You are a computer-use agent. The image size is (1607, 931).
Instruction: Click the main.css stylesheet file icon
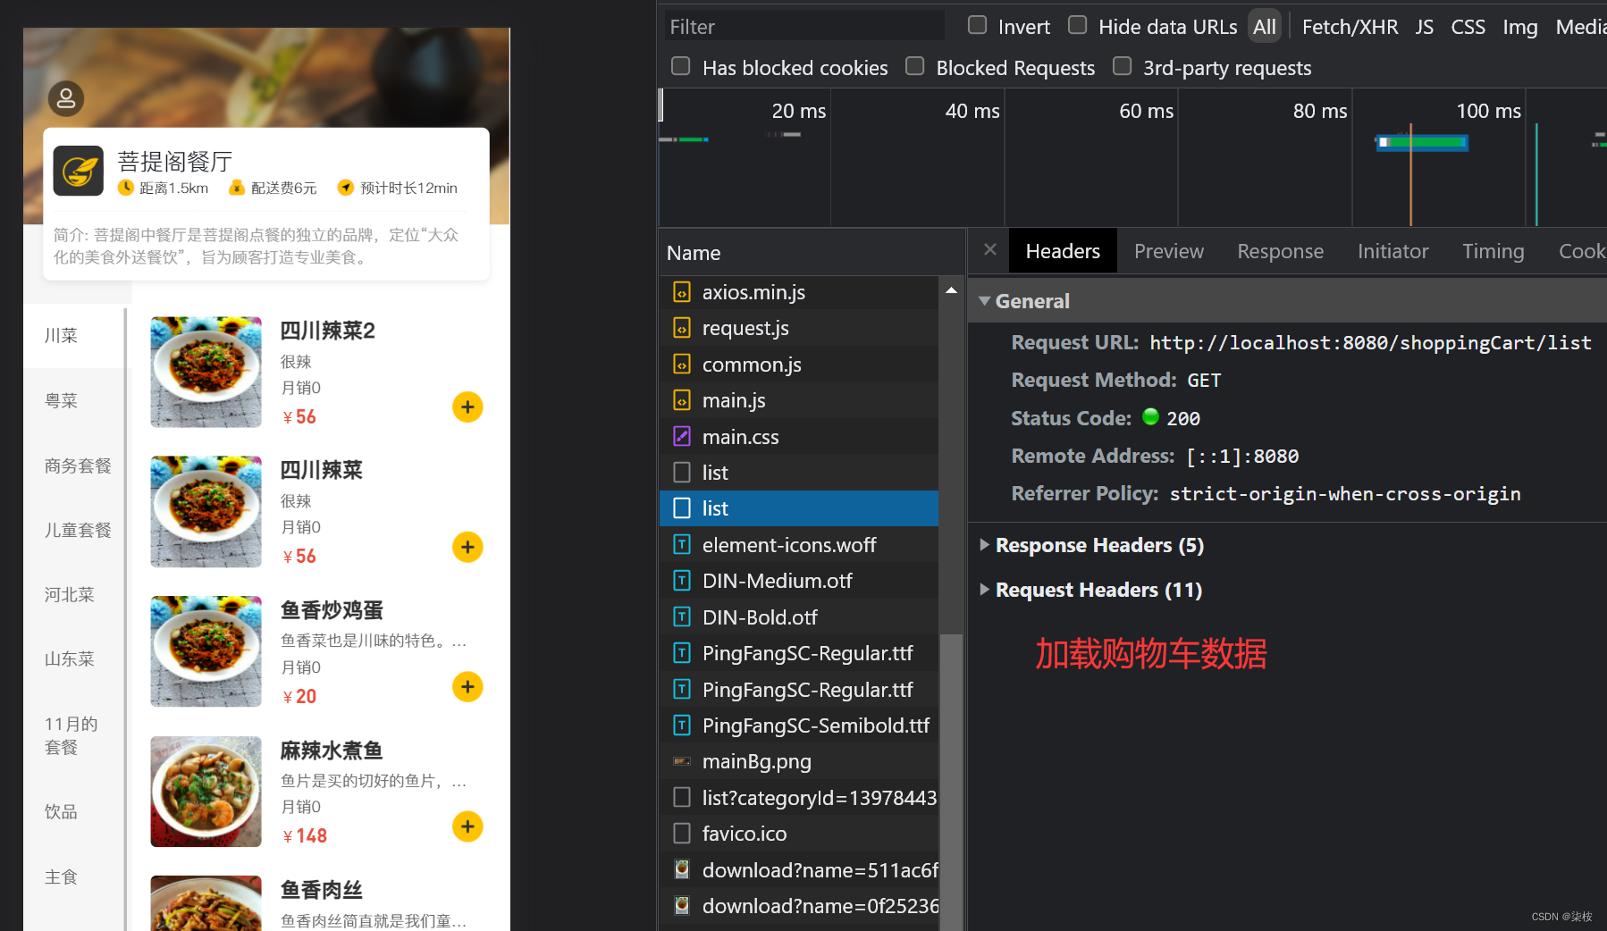[x=682, y=437]
